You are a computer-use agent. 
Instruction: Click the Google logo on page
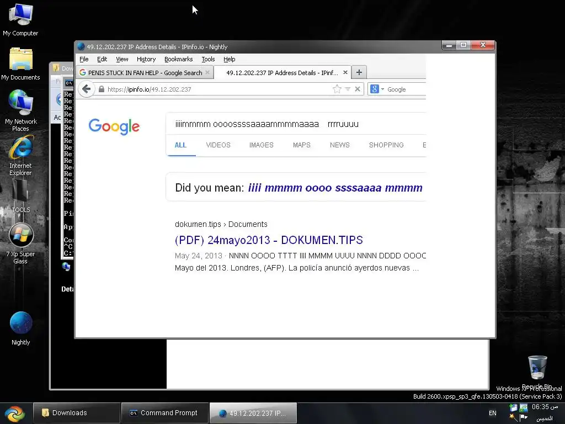coord(114,126)
